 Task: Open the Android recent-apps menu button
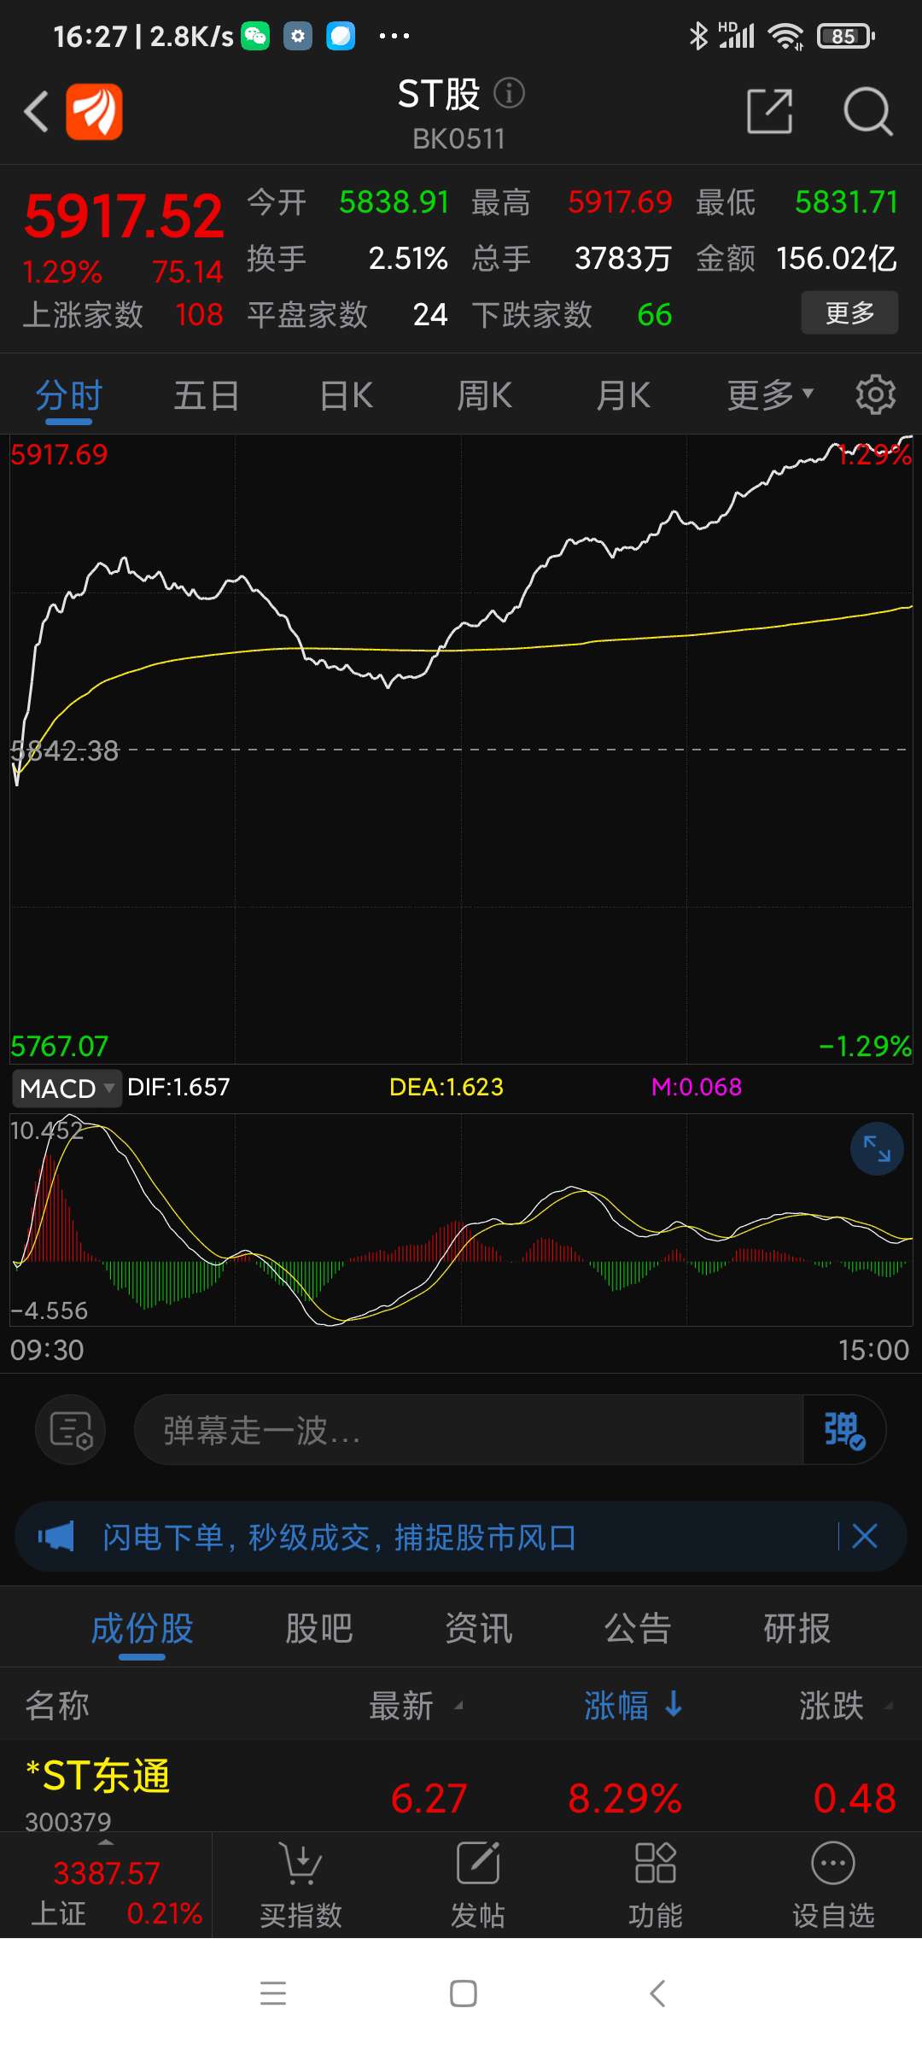coord(273,1994)
